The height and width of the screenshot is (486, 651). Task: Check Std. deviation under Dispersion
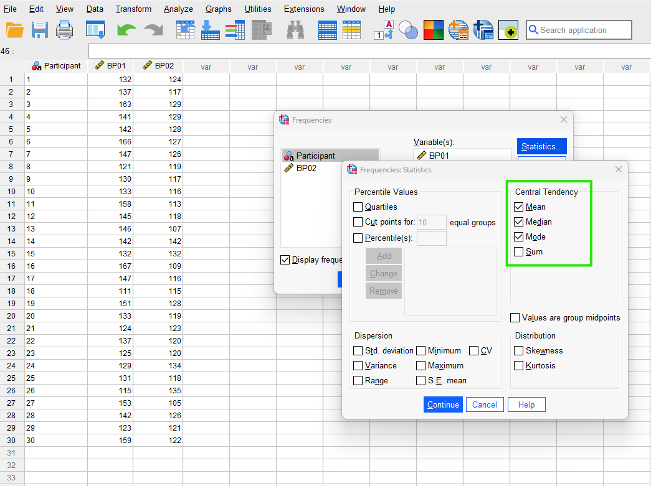358,350
